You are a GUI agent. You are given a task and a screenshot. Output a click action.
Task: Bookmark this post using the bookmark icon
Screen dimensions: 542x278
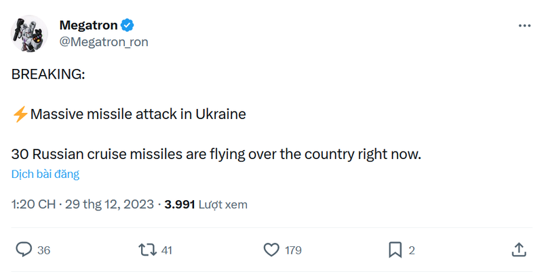click(395, 250)
